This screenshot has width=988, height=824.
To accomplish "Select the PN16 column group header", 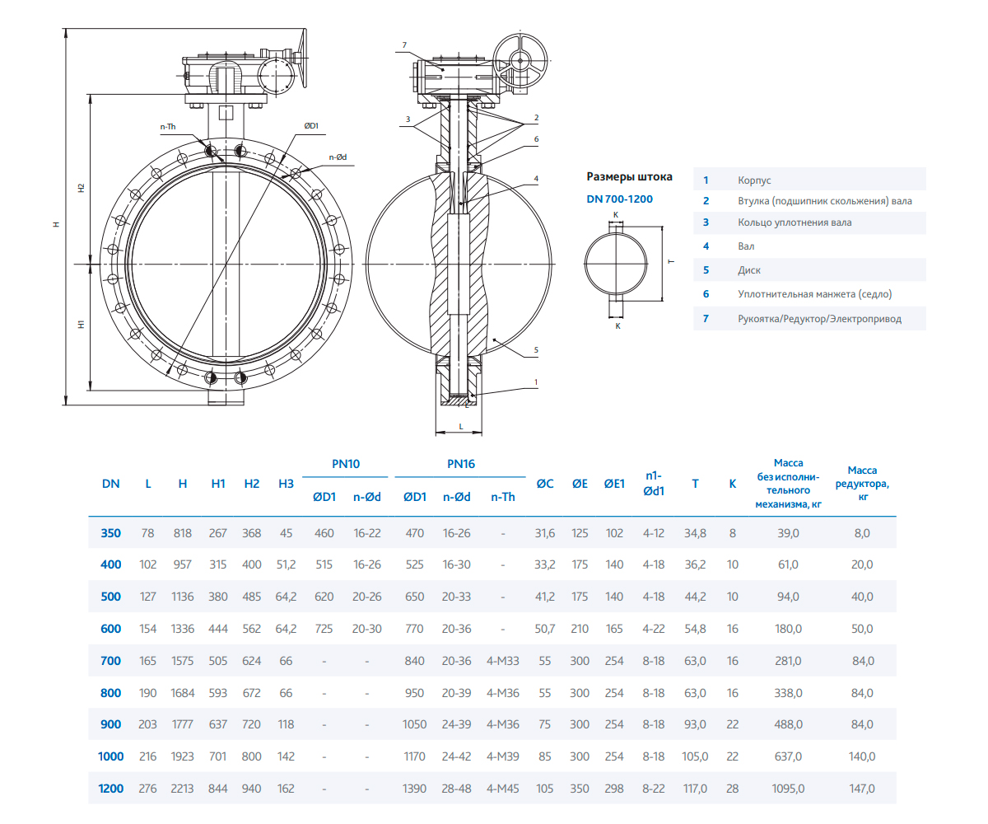I will [460, 464].
